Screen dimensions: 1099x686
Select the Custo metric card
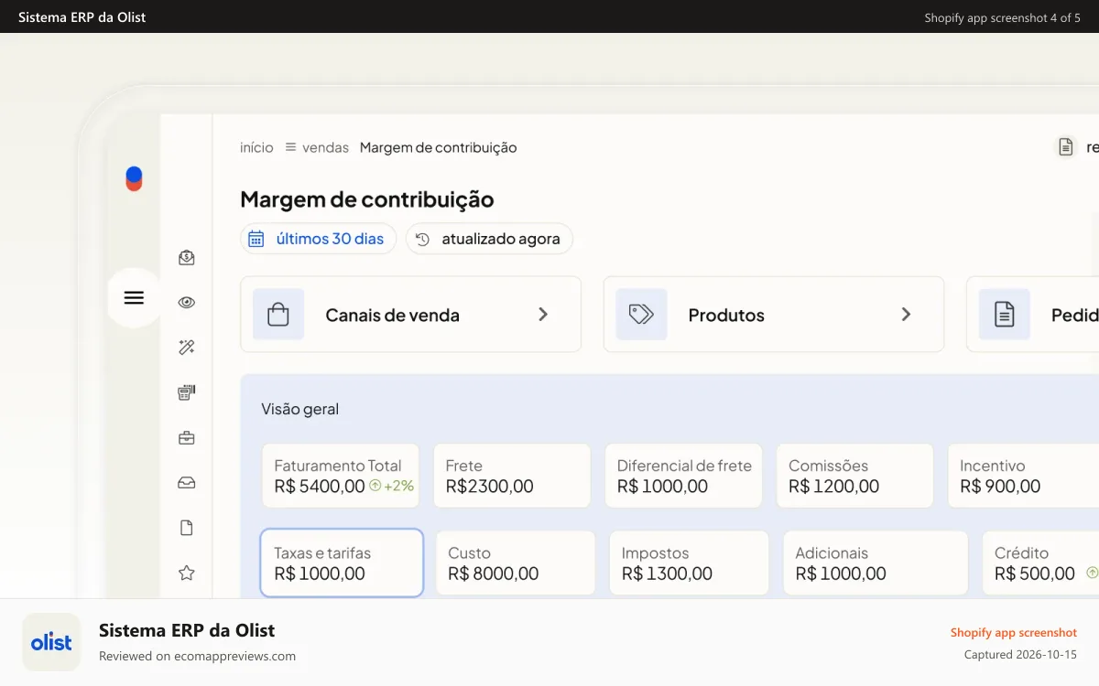516,563
